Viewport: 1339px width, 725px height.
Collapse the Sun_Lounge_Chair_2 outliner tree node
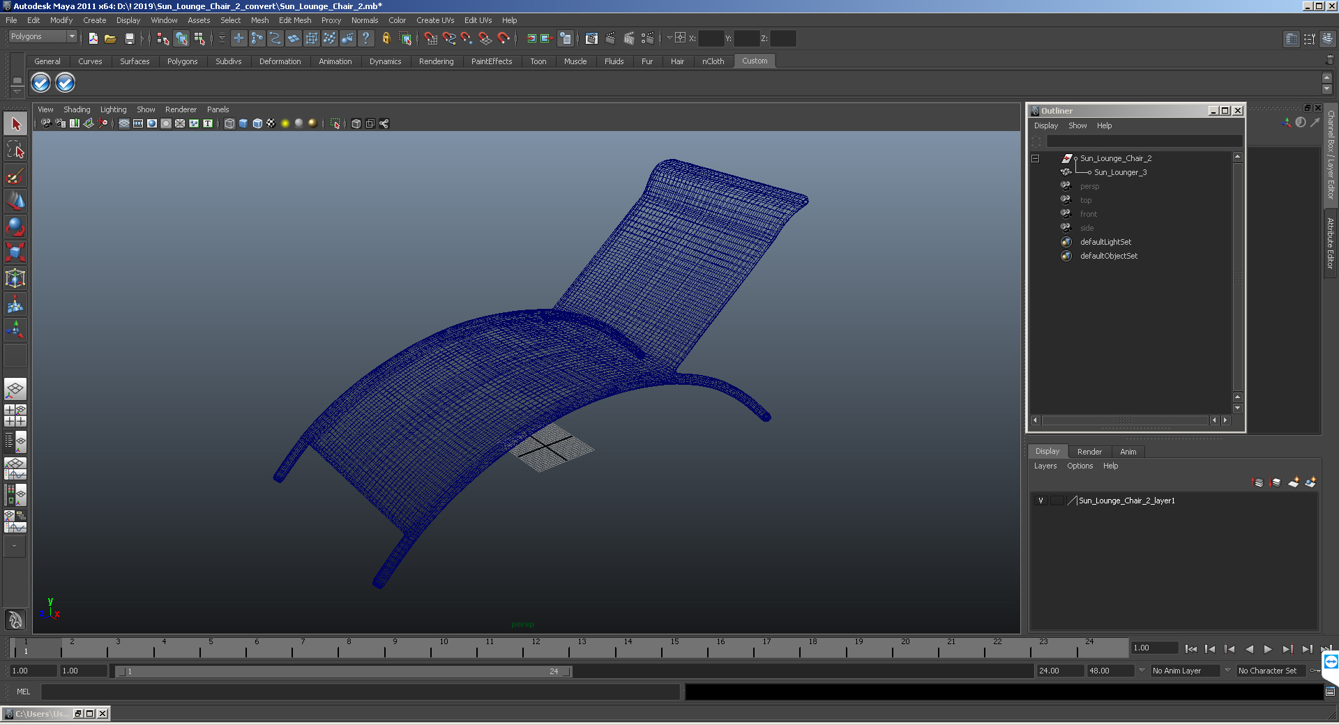point(1036,158)
